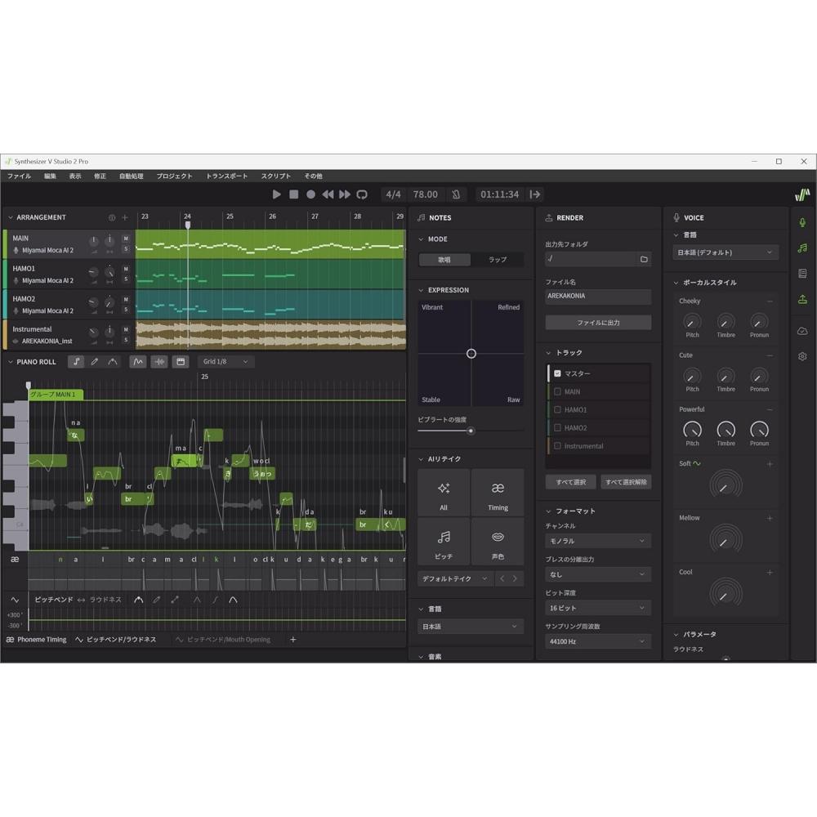The width and height of the screenshot is (817, 817).
Task: Enable the Instrumental checkbox in Render tracks
Action: [556, 445]
